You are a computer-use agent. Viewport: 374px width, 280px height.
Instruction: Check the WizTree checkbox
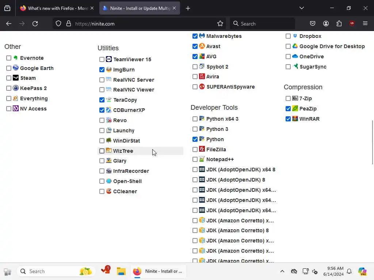click(102, 151)
